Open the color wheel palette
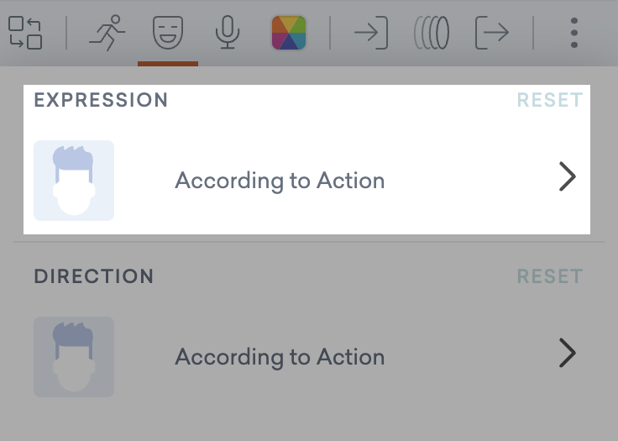This screenshot has height=441, width=618. click(288, 33)
